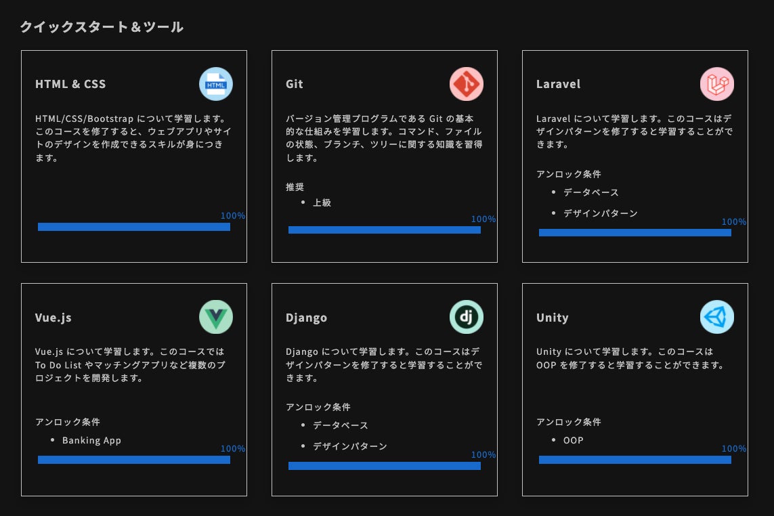This screenshot has width=774, height=516.
Task: Click OOP unlock condition in Unity card
Action: [573, 441]
